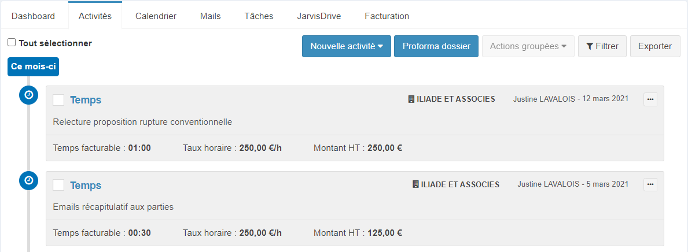Screen dimensions: 688x252
Task: Go to the JarvisDrive tab
Action: click(319, 16)
